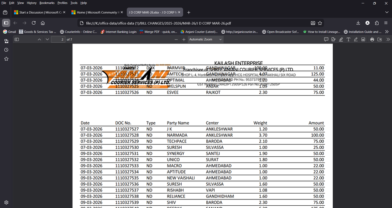
Task: Open the Goods & Services Tax bookmark
Action: (38, 32)
